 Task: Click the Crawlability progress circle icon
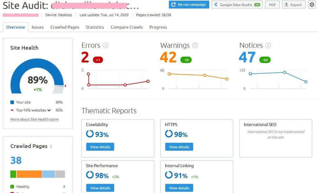click(90, 134)
